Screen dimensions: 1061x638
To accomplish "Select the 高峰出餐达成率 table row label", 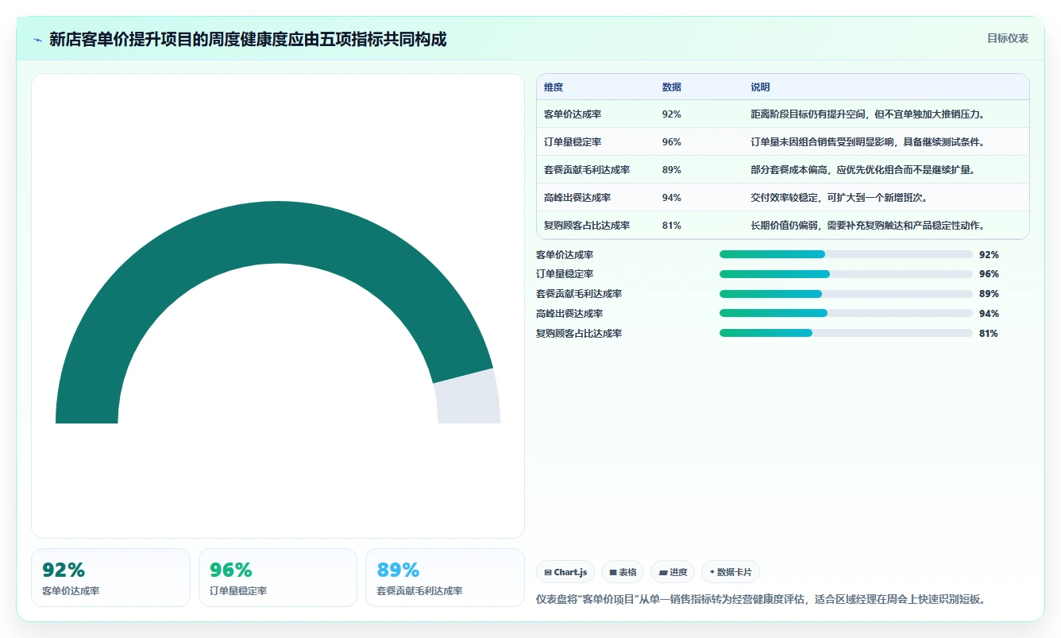I will (x=577, y=198).
